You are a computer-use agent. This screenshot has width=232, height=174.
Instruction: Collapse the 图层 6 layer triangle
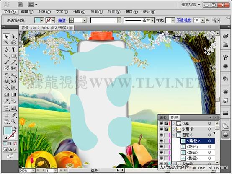[174, 135]
